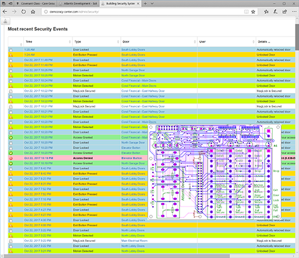
Task: Share this page
Action: (x=285, y=12)
